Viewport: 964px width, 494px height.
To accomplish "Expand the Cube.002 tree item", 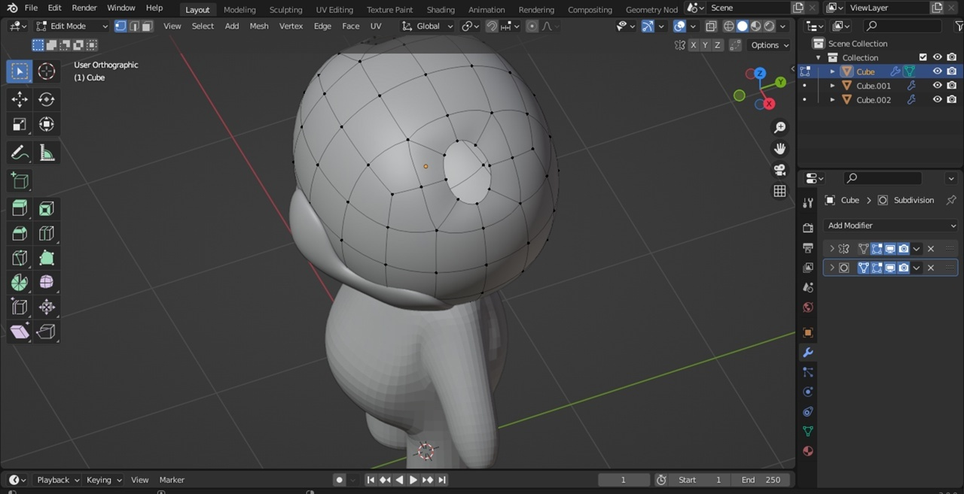I will click(x=832, y=100).
